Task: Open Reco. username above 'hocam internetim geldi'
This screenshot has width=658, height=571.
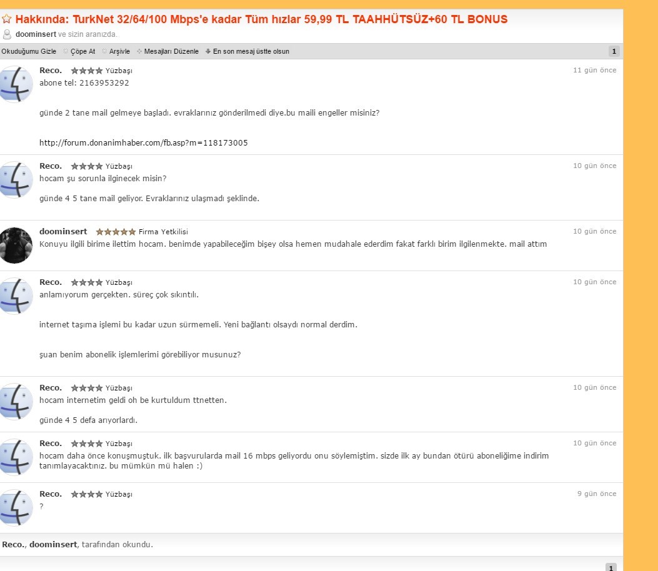Action: (51, 388)
